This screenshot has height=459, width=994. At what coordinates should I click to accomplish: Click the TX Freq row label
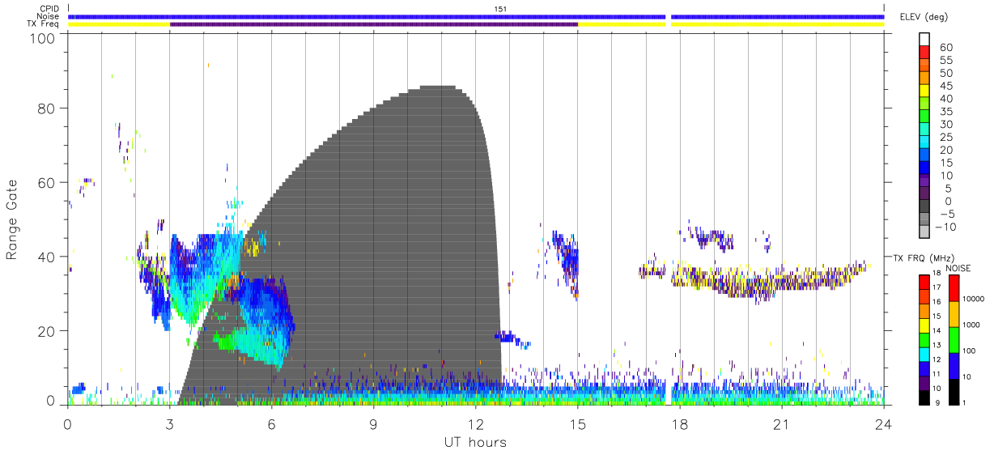[42, 24]
